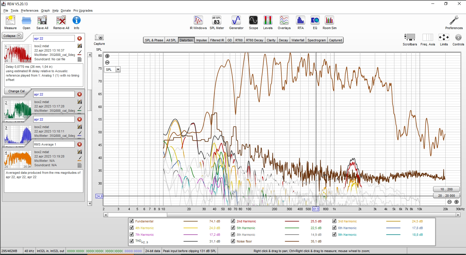
Task: Toggle 7th Harmonic trace
Action: point(132,235)
